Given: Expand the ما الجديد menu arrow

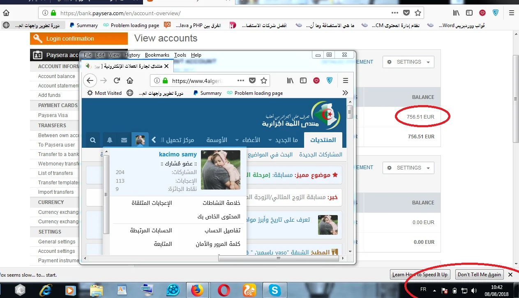Looking at the screenshot, I should (x=270, y=140).
